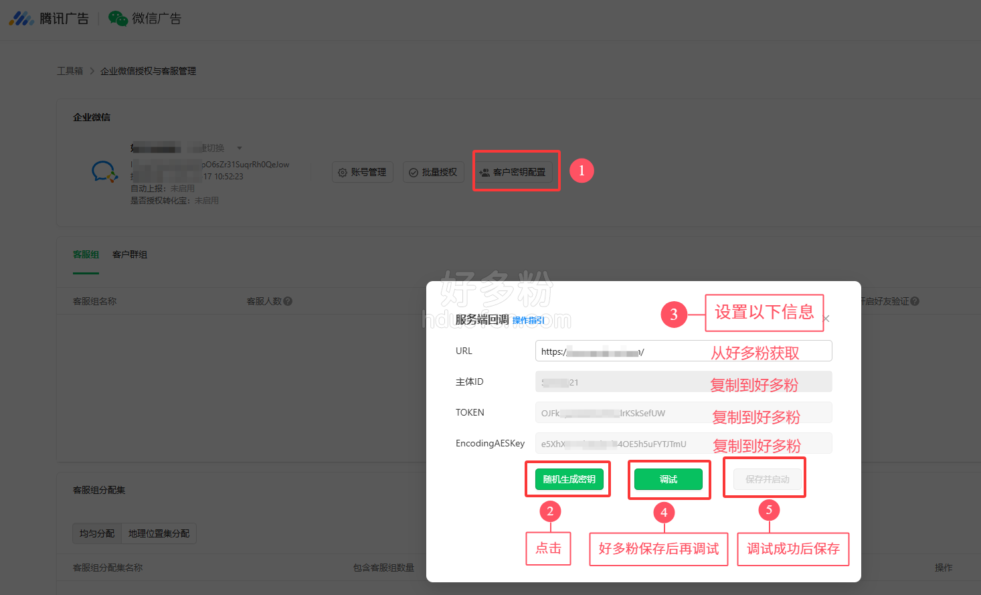Expand the account switch dropdown arrow
The height and width of the screenshot is (595, 981).
(240, 148)
